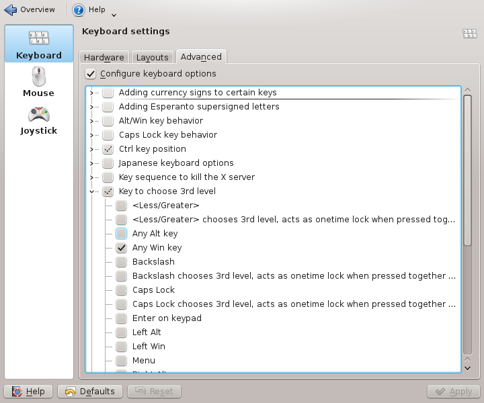
Task: Expand Alt/Win key behavior group
Action: click(x=91, y=121)
